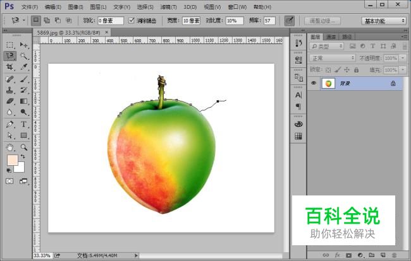Open the 滤镜(T) menu
The image size is (411, 261).
click(168, 7)
